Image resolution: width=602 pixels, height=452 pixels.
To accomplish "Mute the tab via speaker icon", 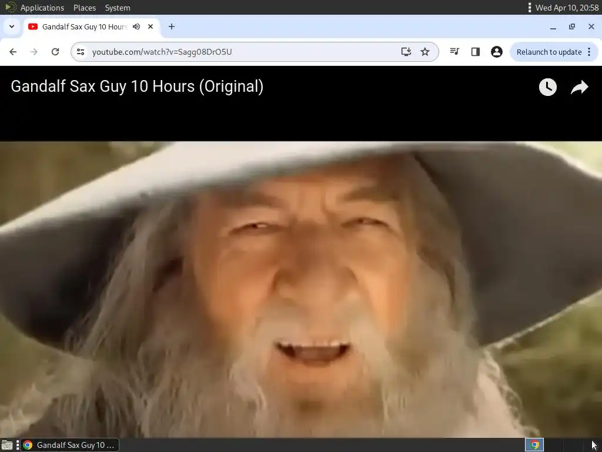I will 136,26.
